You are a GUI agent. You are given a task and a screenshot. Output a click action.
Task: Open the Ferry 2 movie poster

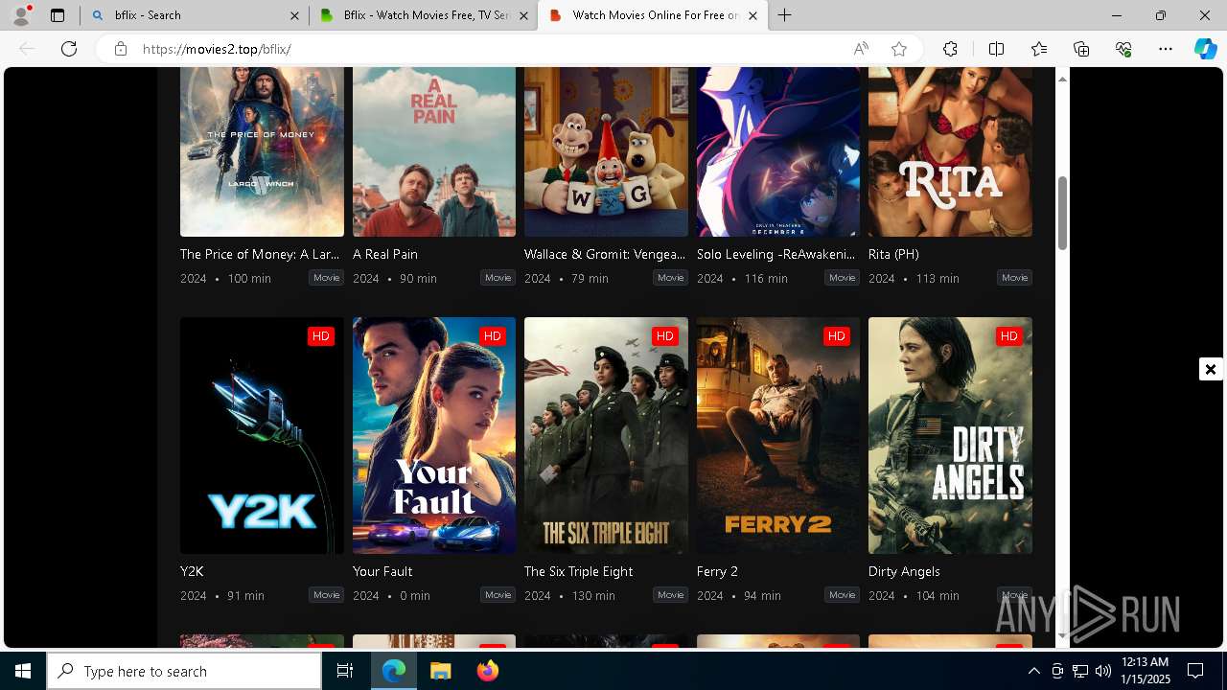(778, 435)
